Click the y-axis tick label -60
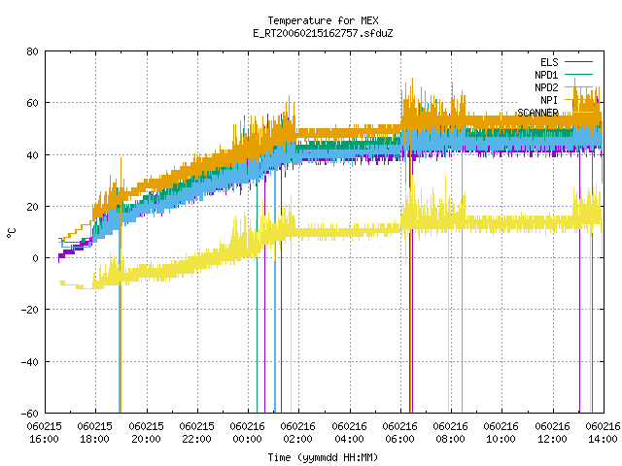The height and width of the screenshot is (466, 622). coord(30,414)
